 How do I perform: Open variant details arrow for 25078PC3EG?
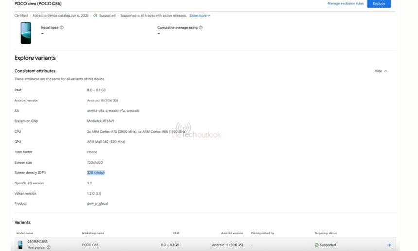point(389,245)
